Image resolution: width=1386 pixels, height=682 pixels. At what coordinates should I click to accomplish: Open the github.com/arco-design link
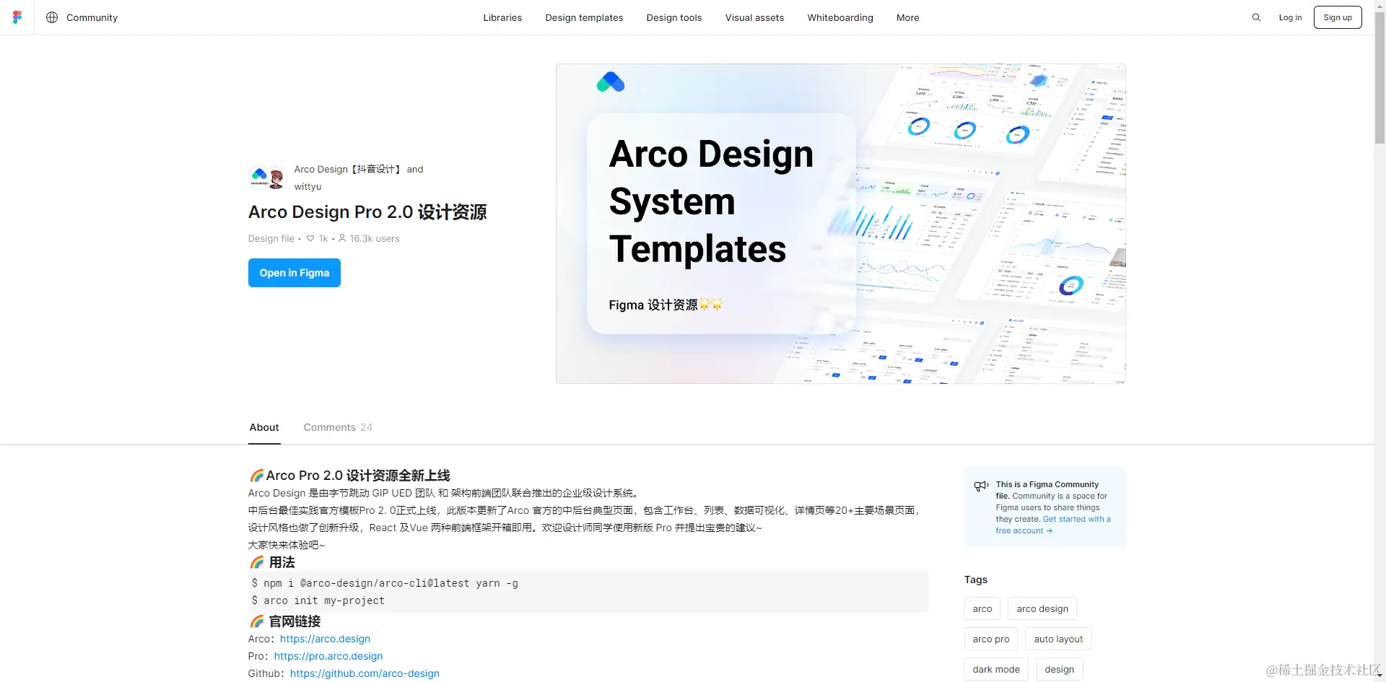click(x=365, y=673)
